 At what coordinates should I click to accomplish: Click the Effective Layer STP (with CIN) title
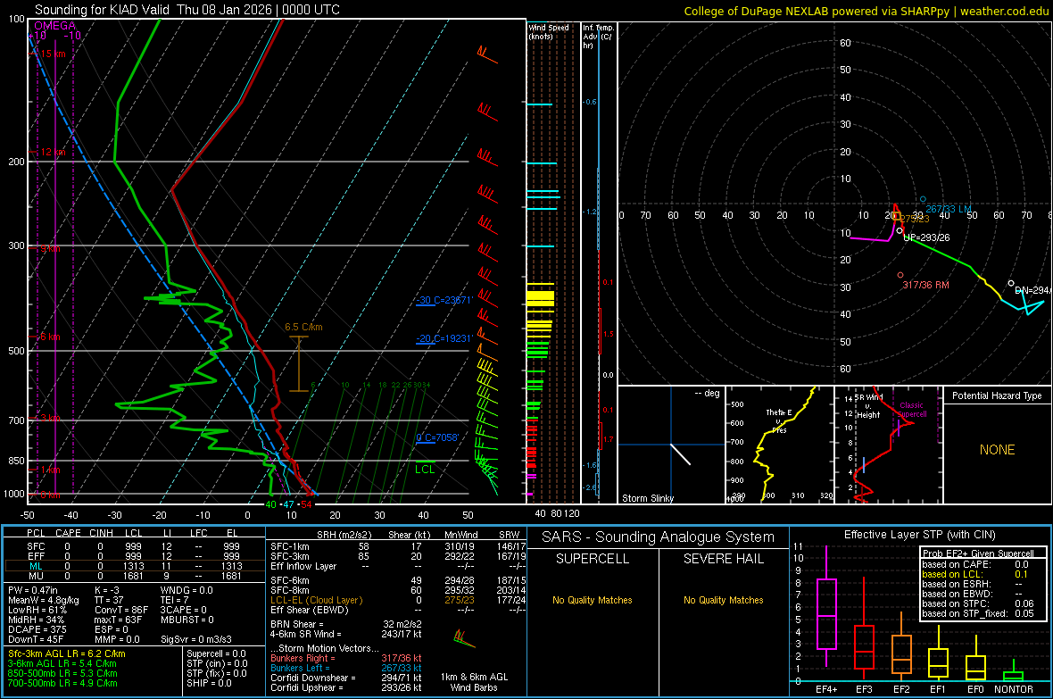click(919, 535)
